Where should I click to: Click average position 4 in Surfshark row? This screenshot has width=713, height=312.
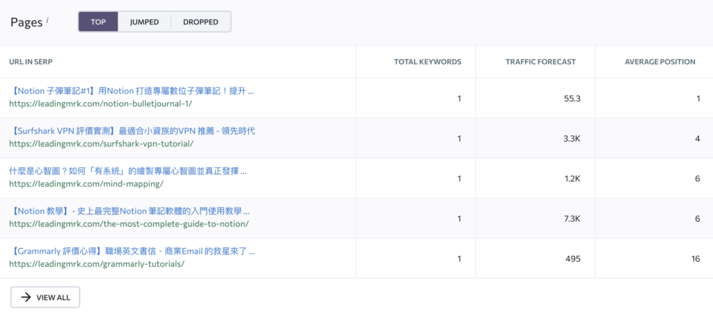point(698,138)
